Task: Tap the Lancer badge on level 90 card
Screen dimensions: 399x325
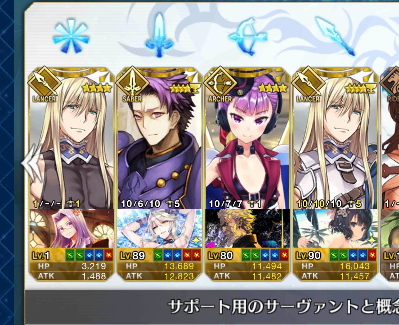Action: 308,85
